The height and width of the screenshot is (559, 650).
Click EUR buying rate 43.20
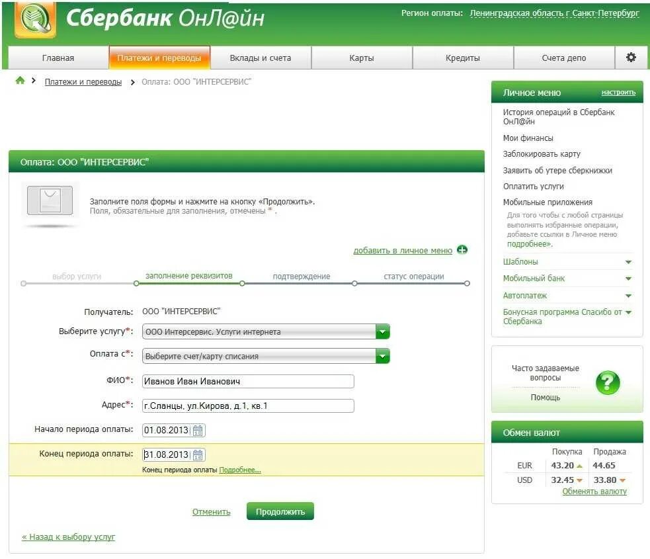(562, 465)
